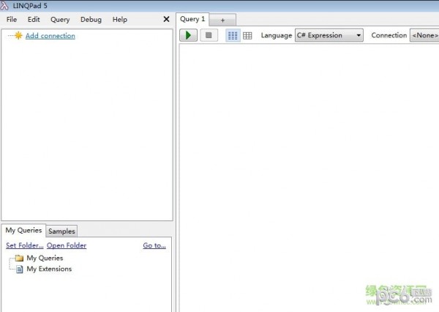Click the Set Folder... link
This screenshot has height=312, width=439.
tap(25, 245)
